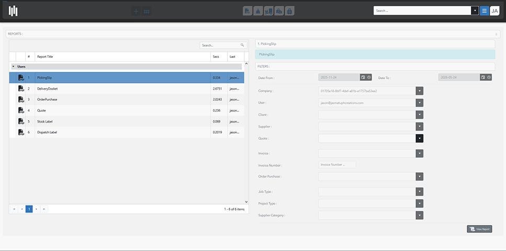Expand the Company dropdown

pos(419,91)
